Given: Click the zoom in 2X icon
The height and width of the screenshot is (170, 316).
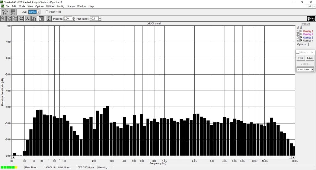Looking at the screenshot, I should pos(9,19).
